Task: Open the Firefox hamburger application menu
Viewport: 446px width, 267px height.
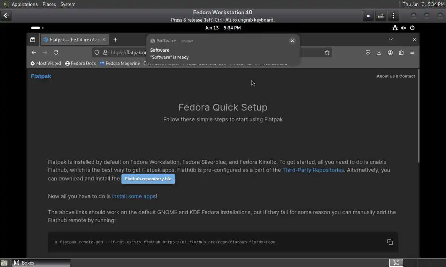Action: (x=413, y=52)
